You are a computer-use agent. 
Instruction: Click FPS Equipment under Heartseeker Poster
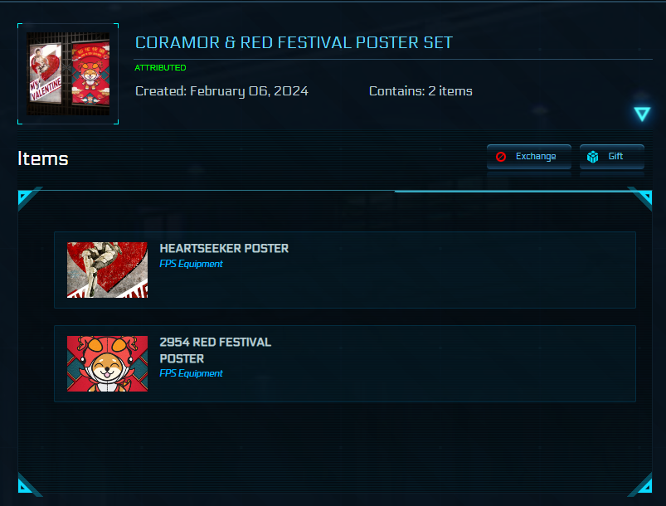point(191,264)
